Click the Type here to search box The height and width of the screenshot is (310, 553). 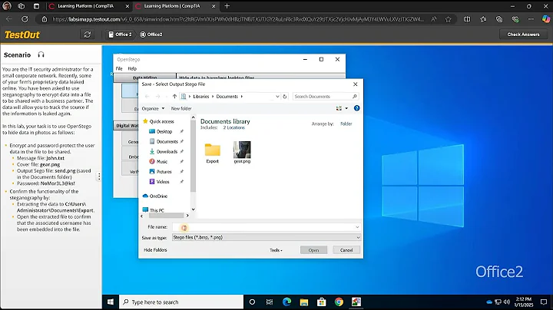click(181, 302)
